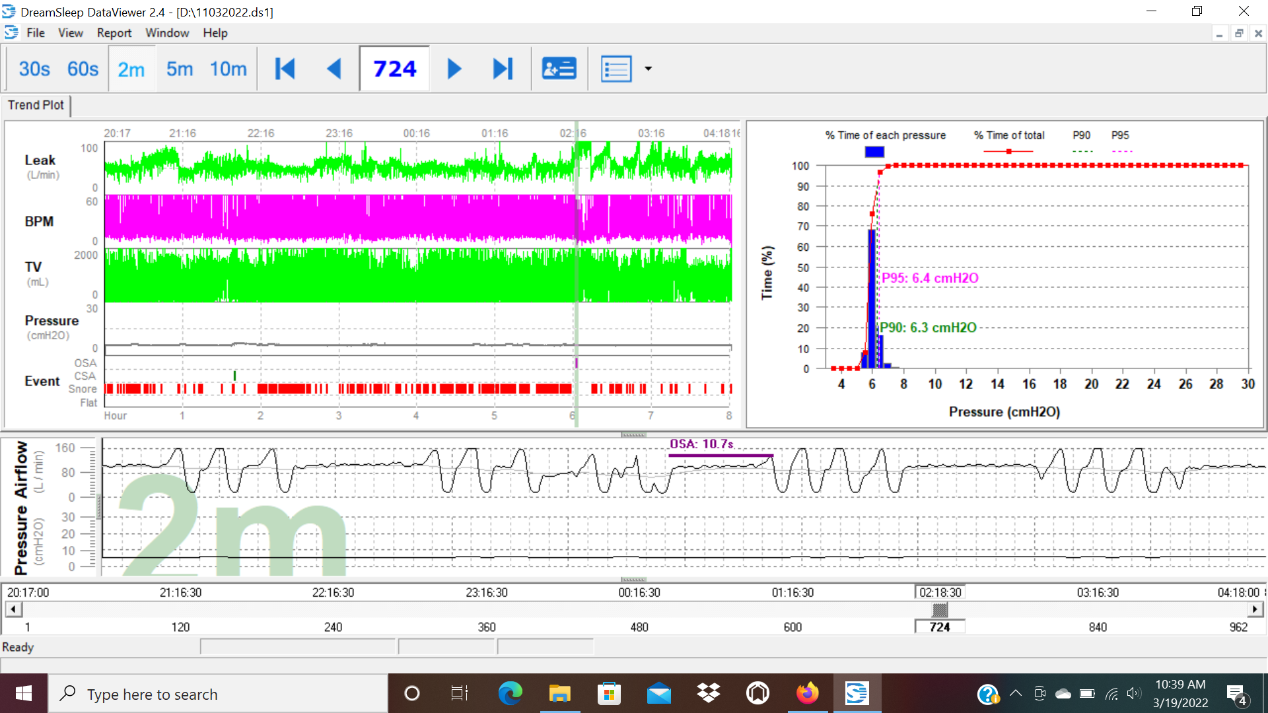Click the list view toolbar icon
Screen dimensions: 1268x713
point(616,69)
